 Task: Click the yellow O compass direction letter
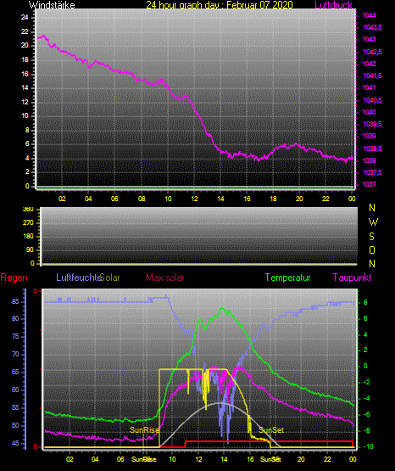(372, 250)
